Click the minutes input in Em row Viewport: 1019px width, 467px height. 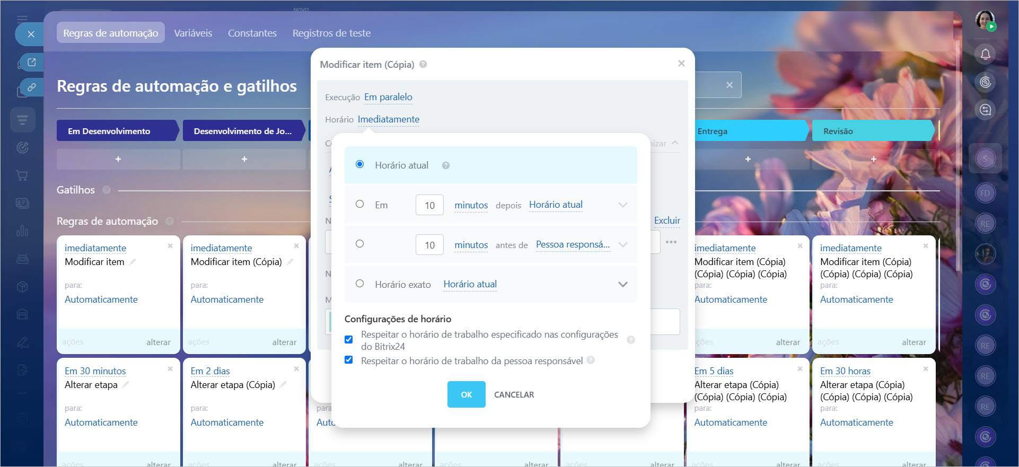coord(429,205)
